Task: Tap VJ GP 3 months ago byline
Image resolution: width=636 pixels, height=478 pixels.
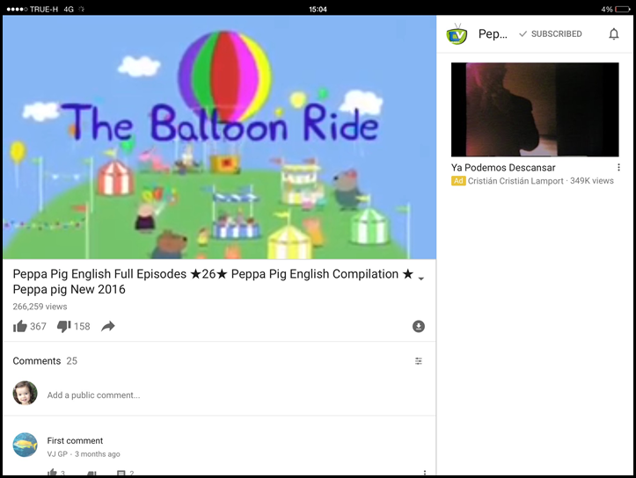Action: (x=84, y=454)
